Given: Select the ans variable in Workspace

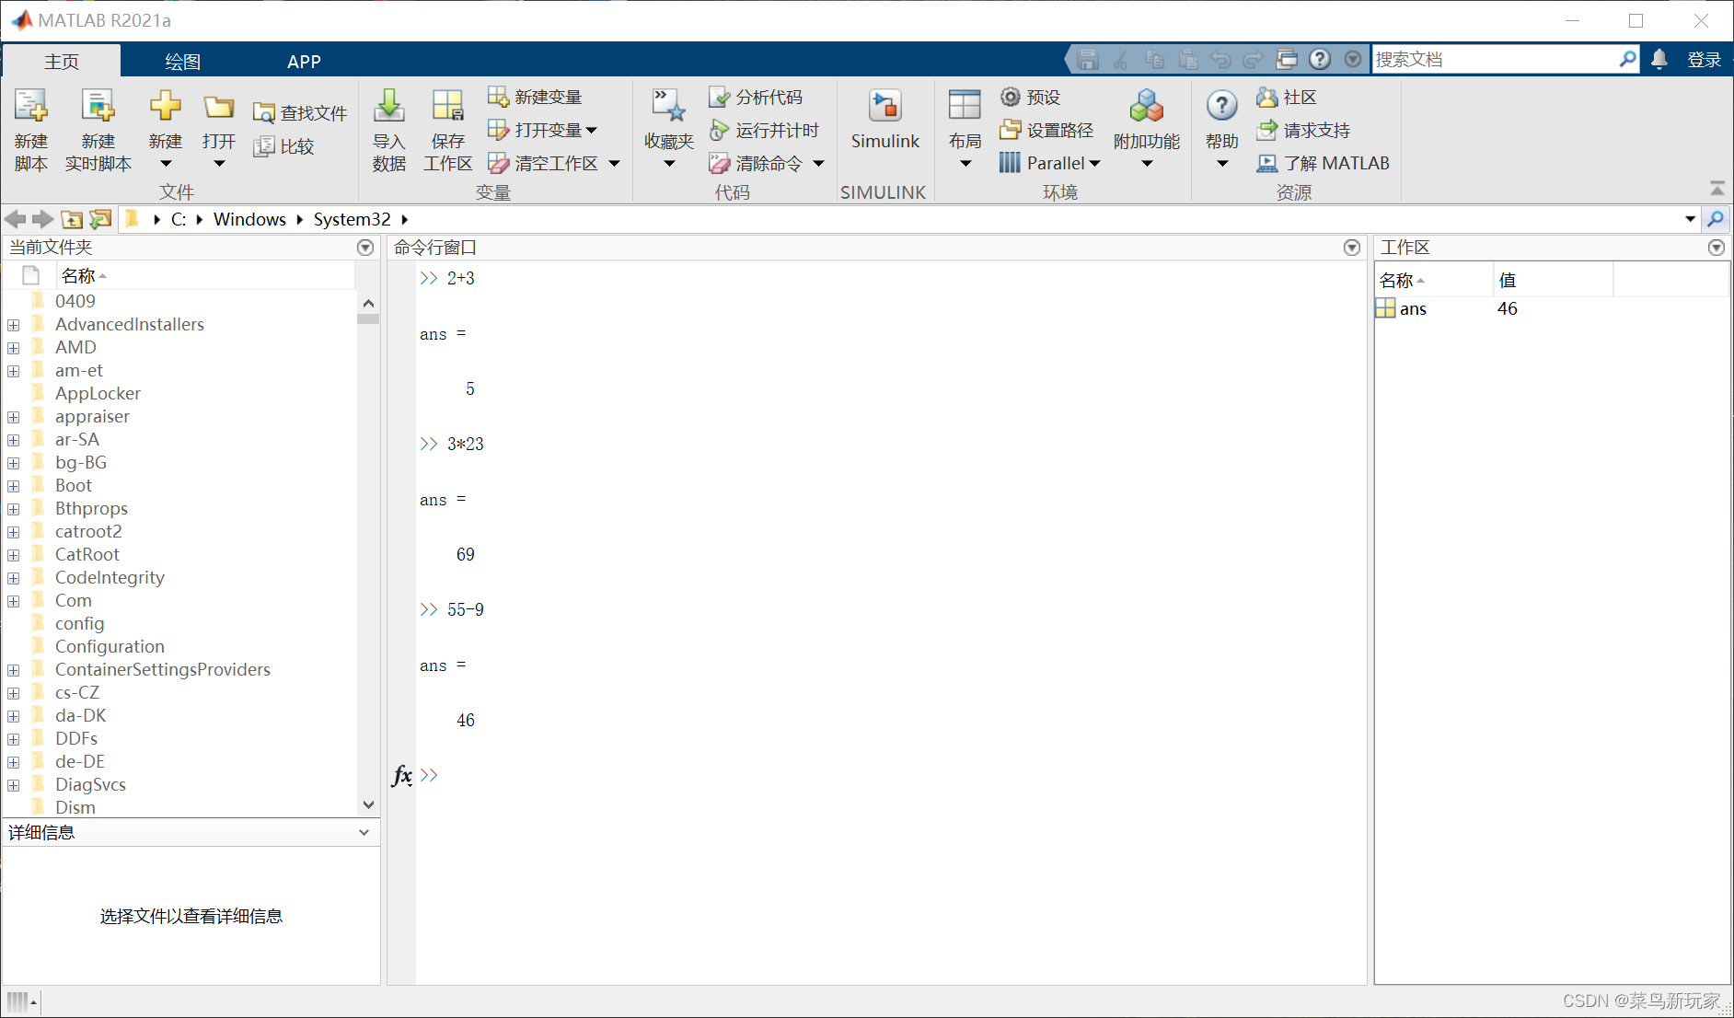Looking at the screenshot, I should (x=1413, y=308).
